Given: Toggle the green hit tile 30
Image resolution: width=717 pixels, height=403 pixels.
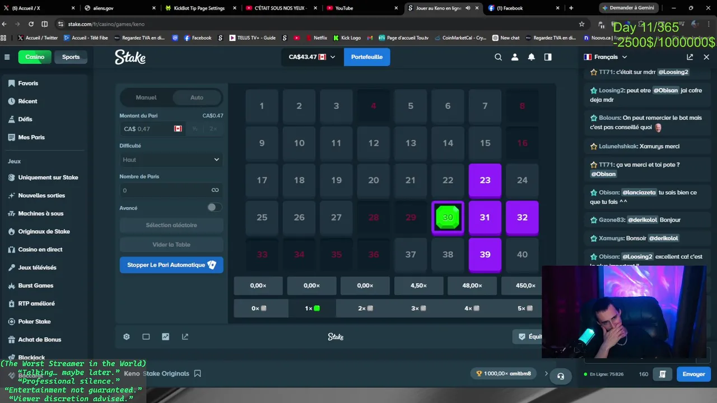Looking at the screenshot, I should (448, 217).
